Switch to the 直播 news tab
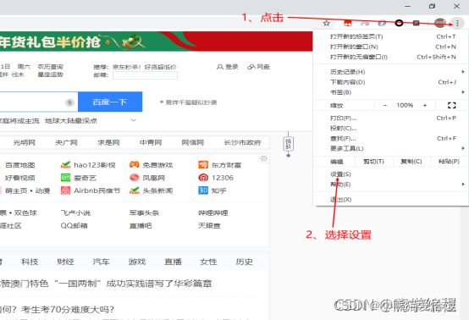 (x=173, y=262)
